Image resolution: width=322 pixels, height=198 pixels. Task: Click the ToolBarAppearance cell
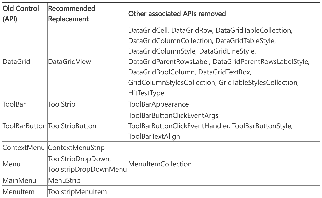159,104
